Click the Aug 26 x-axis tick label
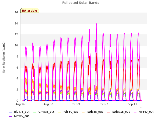 pyautogui.click(x=20, y=104)
